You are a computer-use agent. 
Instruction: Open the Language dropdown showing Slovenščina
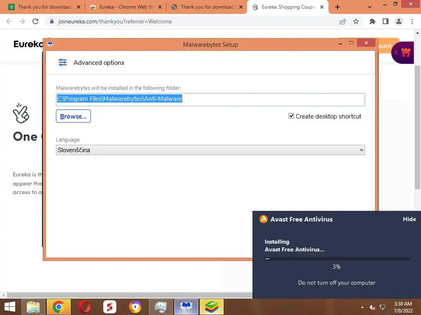[x=210, y=150]
